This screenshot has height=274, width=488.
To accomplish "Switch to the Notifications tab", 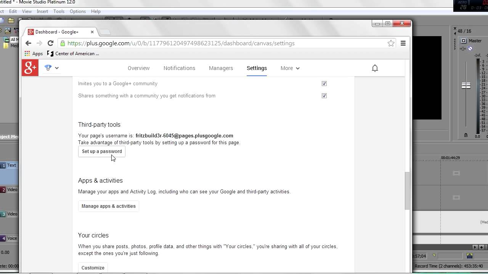I will [179, 68].
